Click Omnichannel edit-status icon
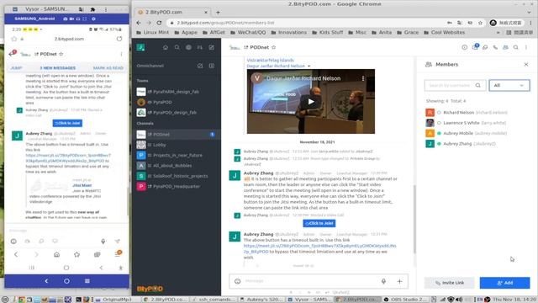The image size is (538, 303). coord(200,66)
